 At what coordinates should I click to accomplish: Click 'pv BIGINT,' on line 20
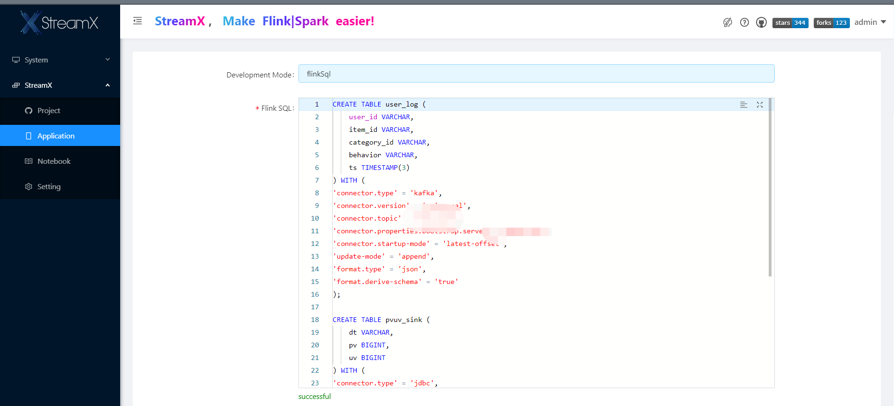point(369,345)
